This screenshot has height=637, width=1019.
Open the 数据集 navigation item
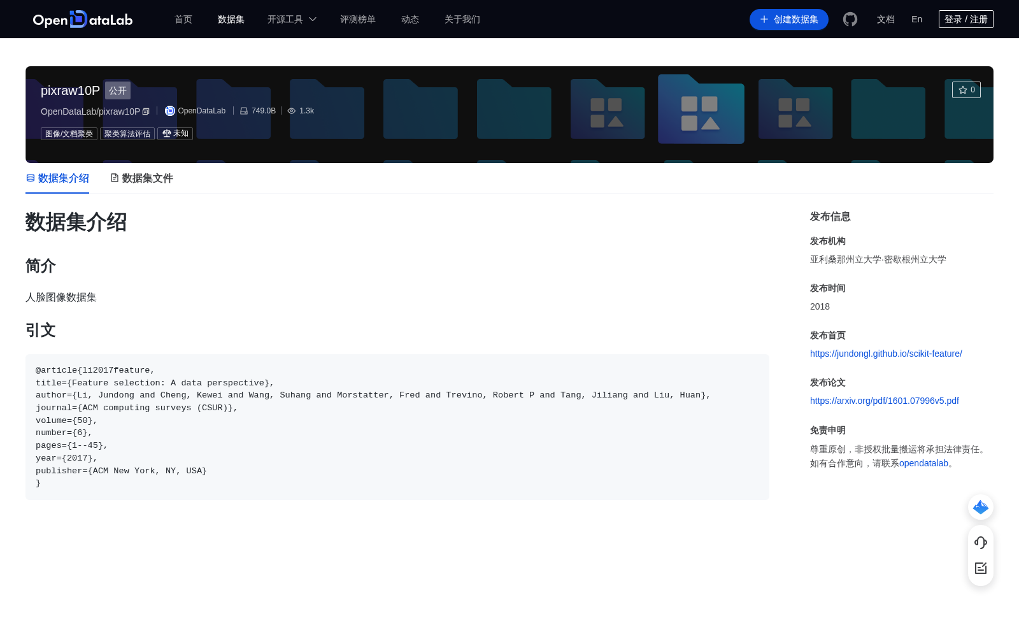(231, 19)
